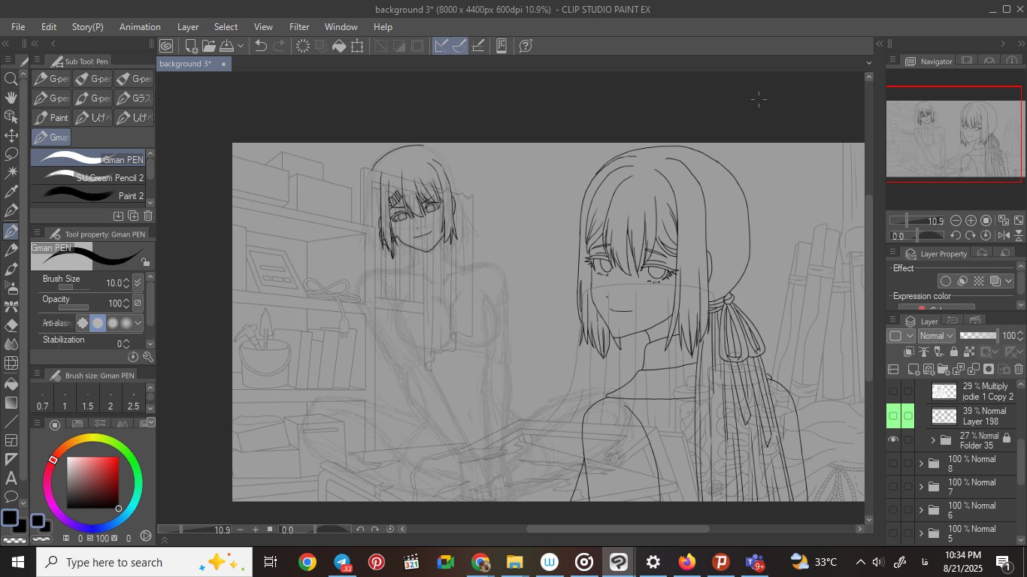Toggle visibility of jodie 1 Copy 2
The height and width of the screenshot is (577, 1027).
[893, 391]
